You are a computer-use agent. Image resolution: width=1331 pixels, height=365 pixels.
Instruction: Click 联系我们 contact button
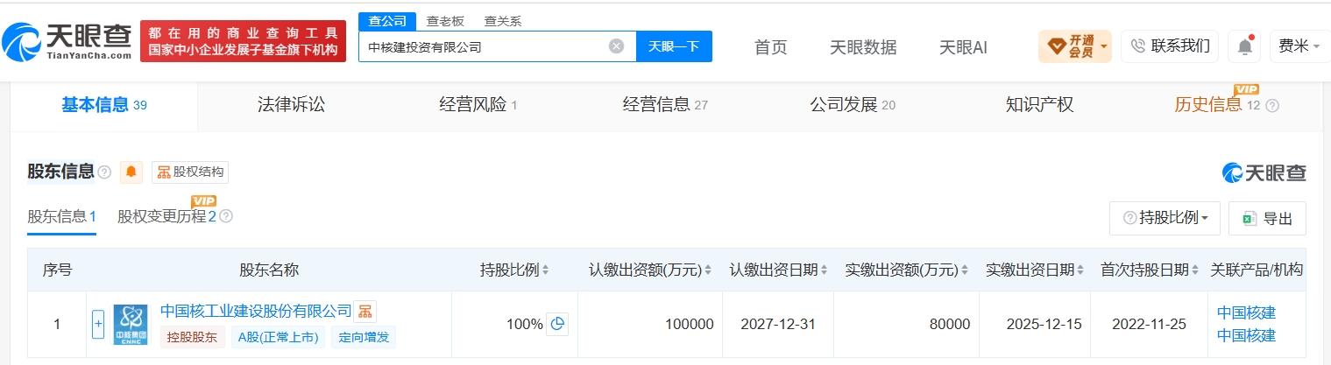point(1170,46)
